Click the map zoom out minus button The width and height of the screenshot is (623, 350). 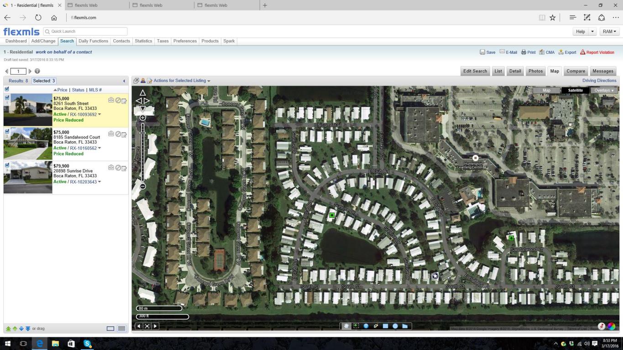pyautogui.click(x=143, y=186)
